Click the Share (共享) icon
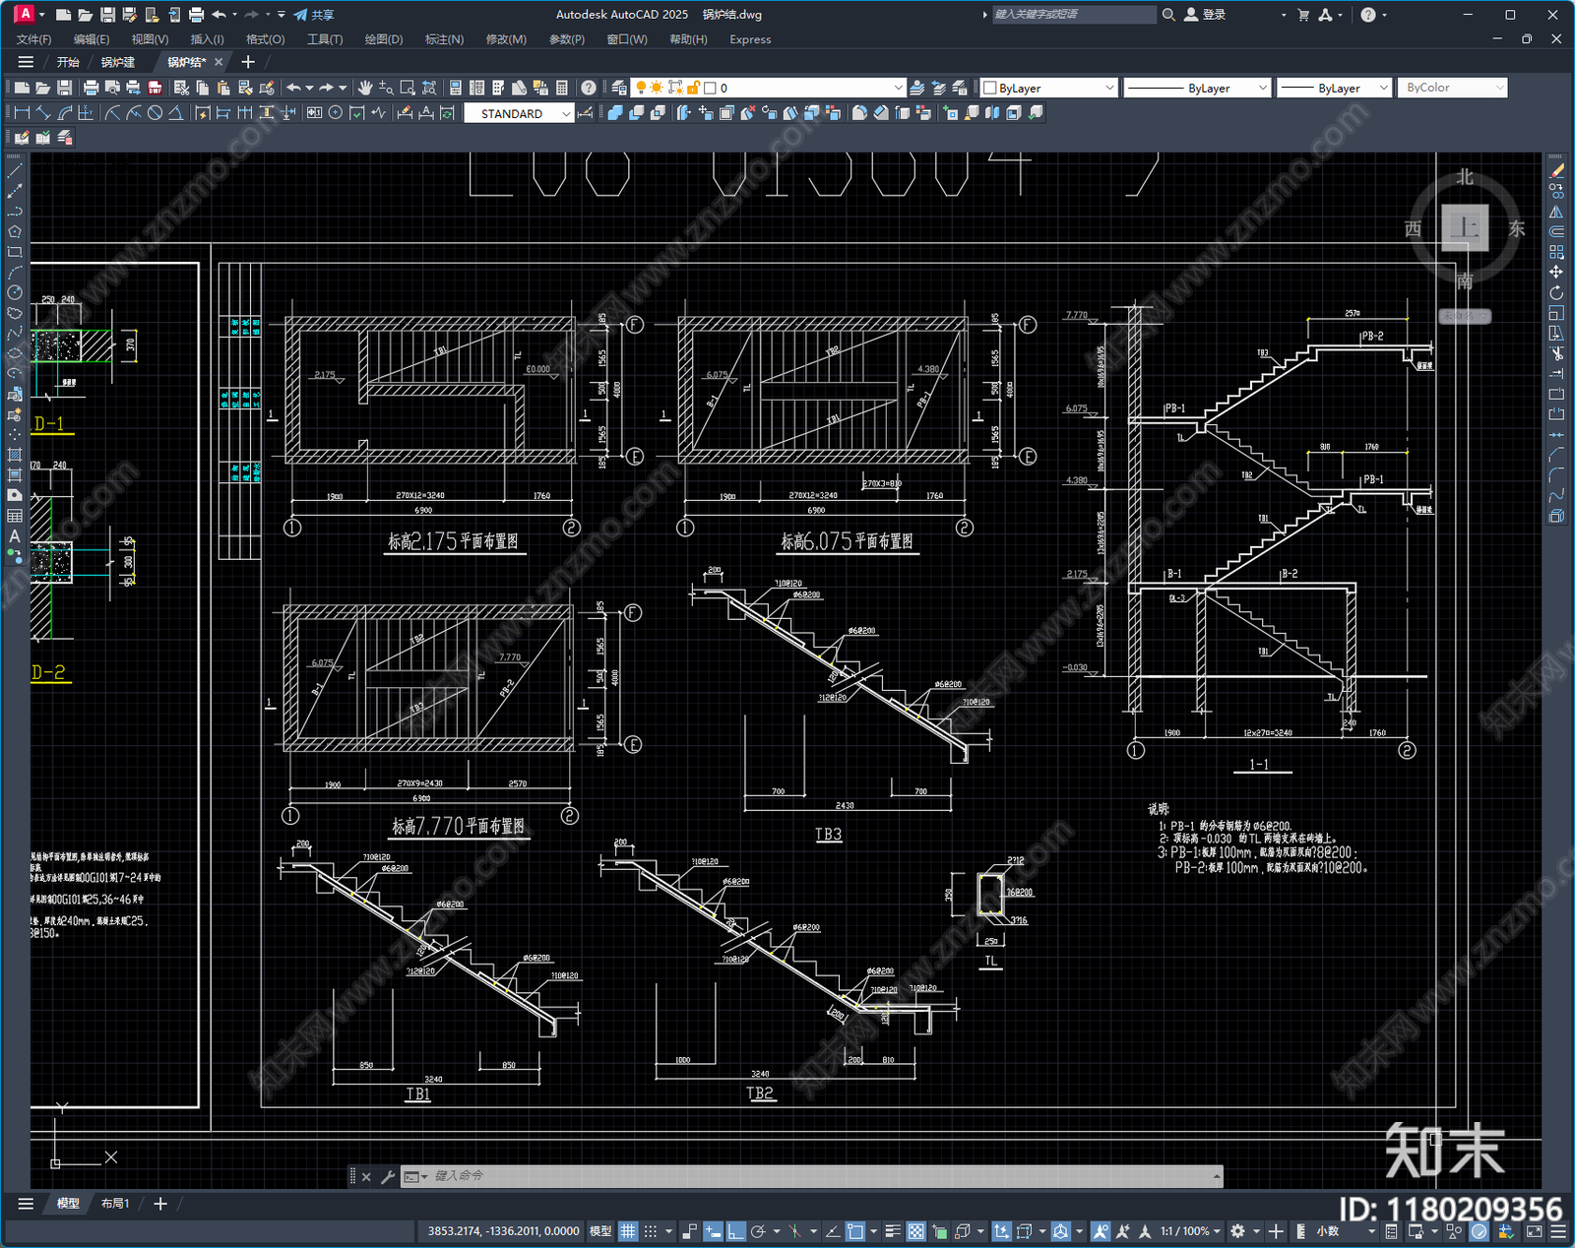The height and width of the screenshot is (1248, 1575). [313, 15]
